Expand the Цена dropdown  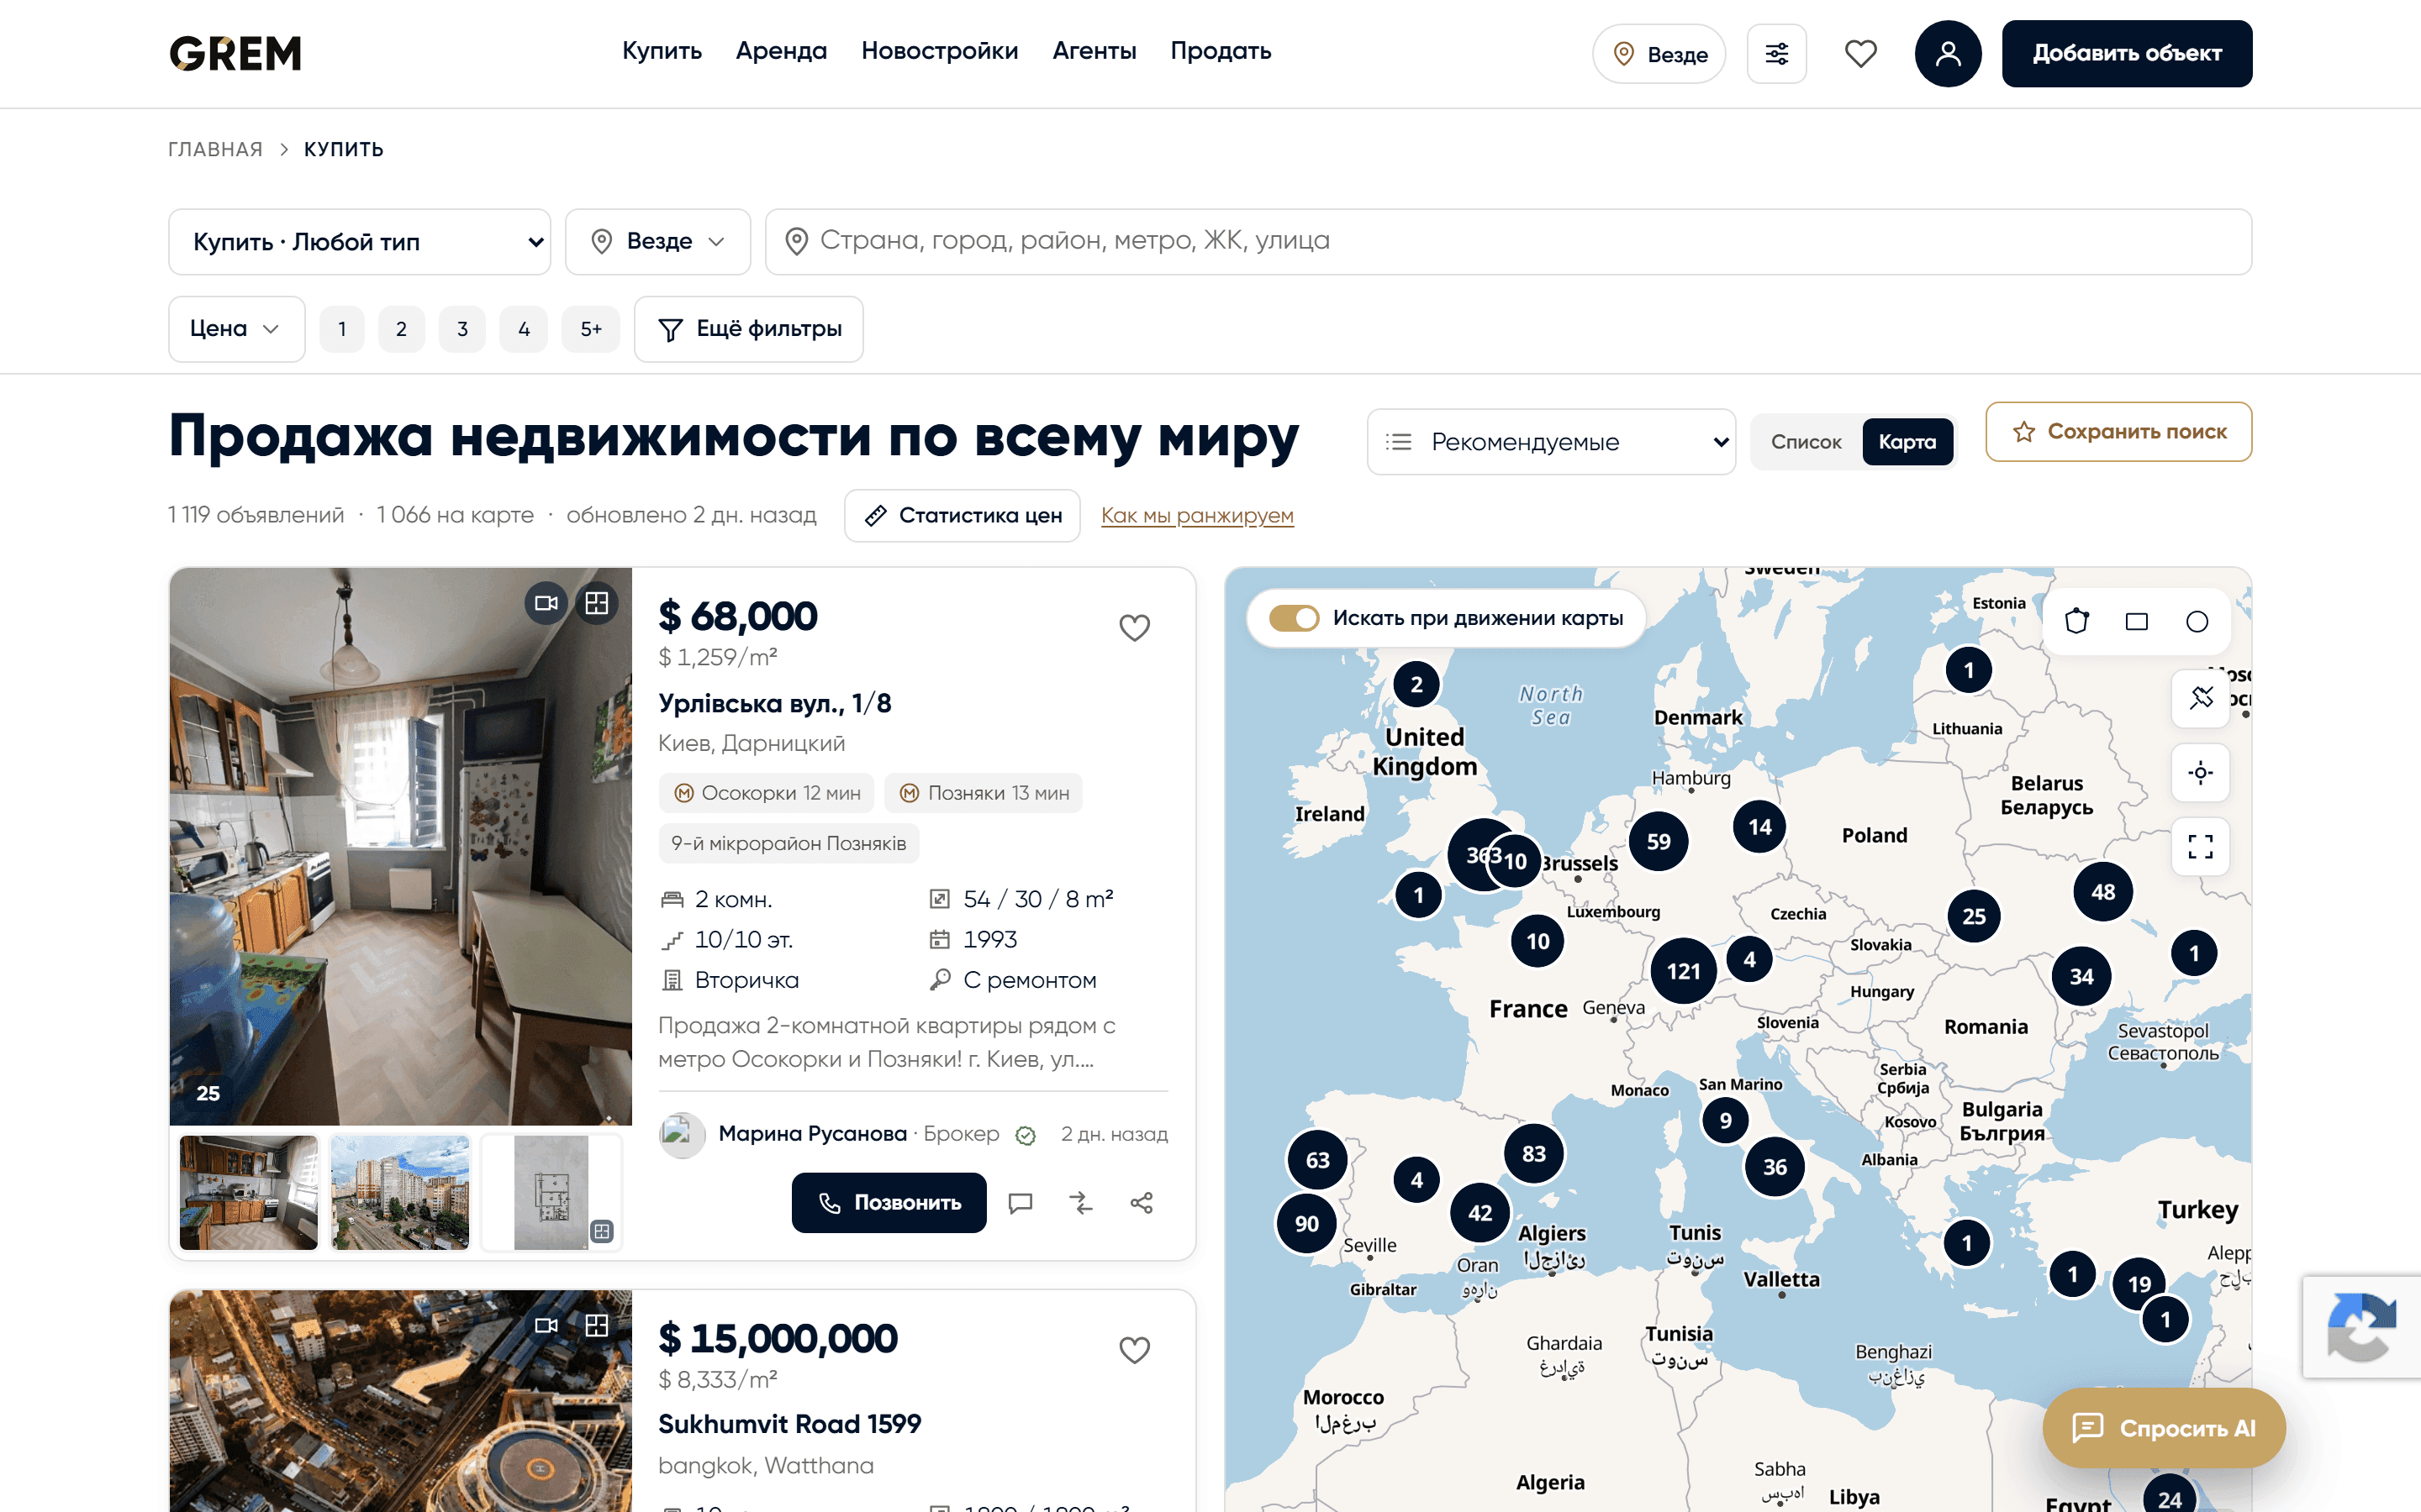[x=236, y=329]
